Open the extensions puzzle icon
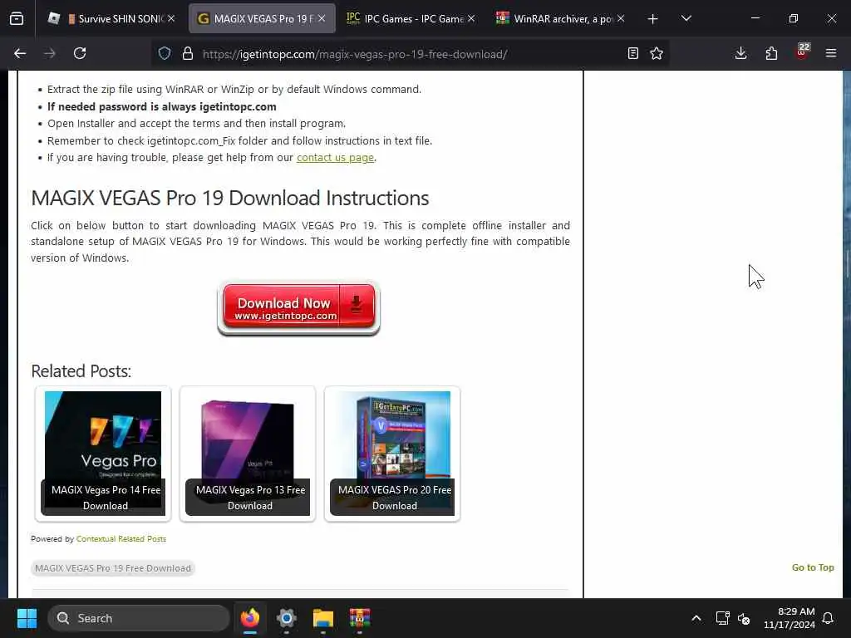The width and height of the screenshot is (851, 638). (771, 53)
